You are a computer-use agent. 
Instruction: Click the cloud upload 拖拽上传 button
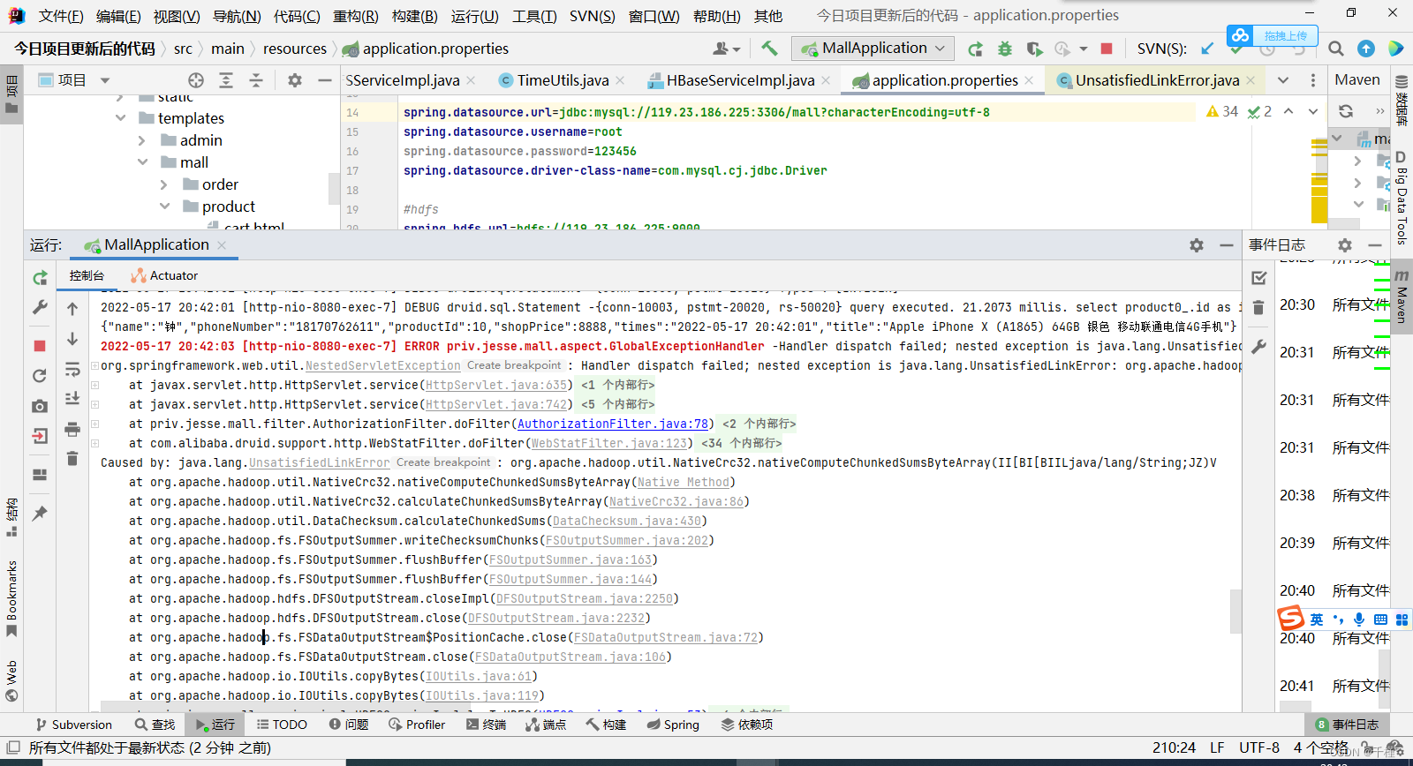[1272, 35]
